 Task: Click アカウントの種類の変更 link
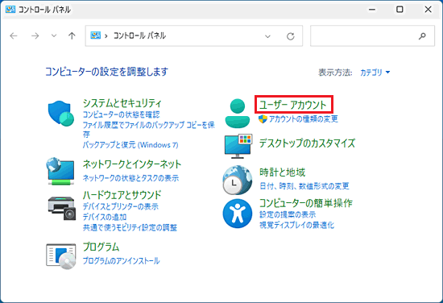pos(304,119)
